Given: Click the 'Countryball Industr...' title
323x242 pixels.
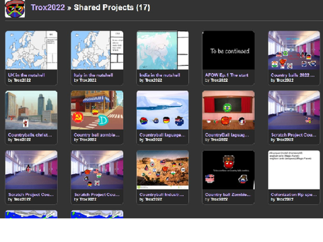Looking at the screenshot, I should point(161,195).
